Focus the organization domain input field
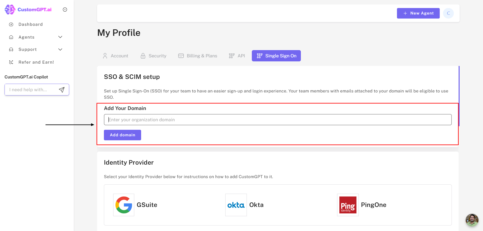This screenshot has width=483, height=231. pos(278,120)
